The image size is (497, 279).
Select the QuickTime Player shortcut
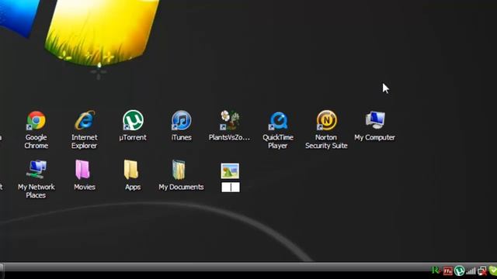click(x=278, y=121)
